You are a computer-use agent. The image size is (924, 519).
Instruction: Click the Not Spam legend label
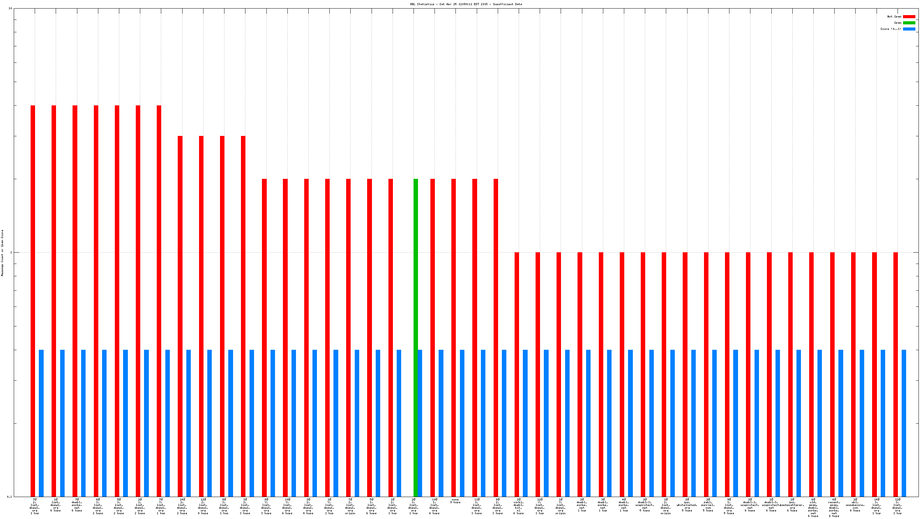coord(894,16)
